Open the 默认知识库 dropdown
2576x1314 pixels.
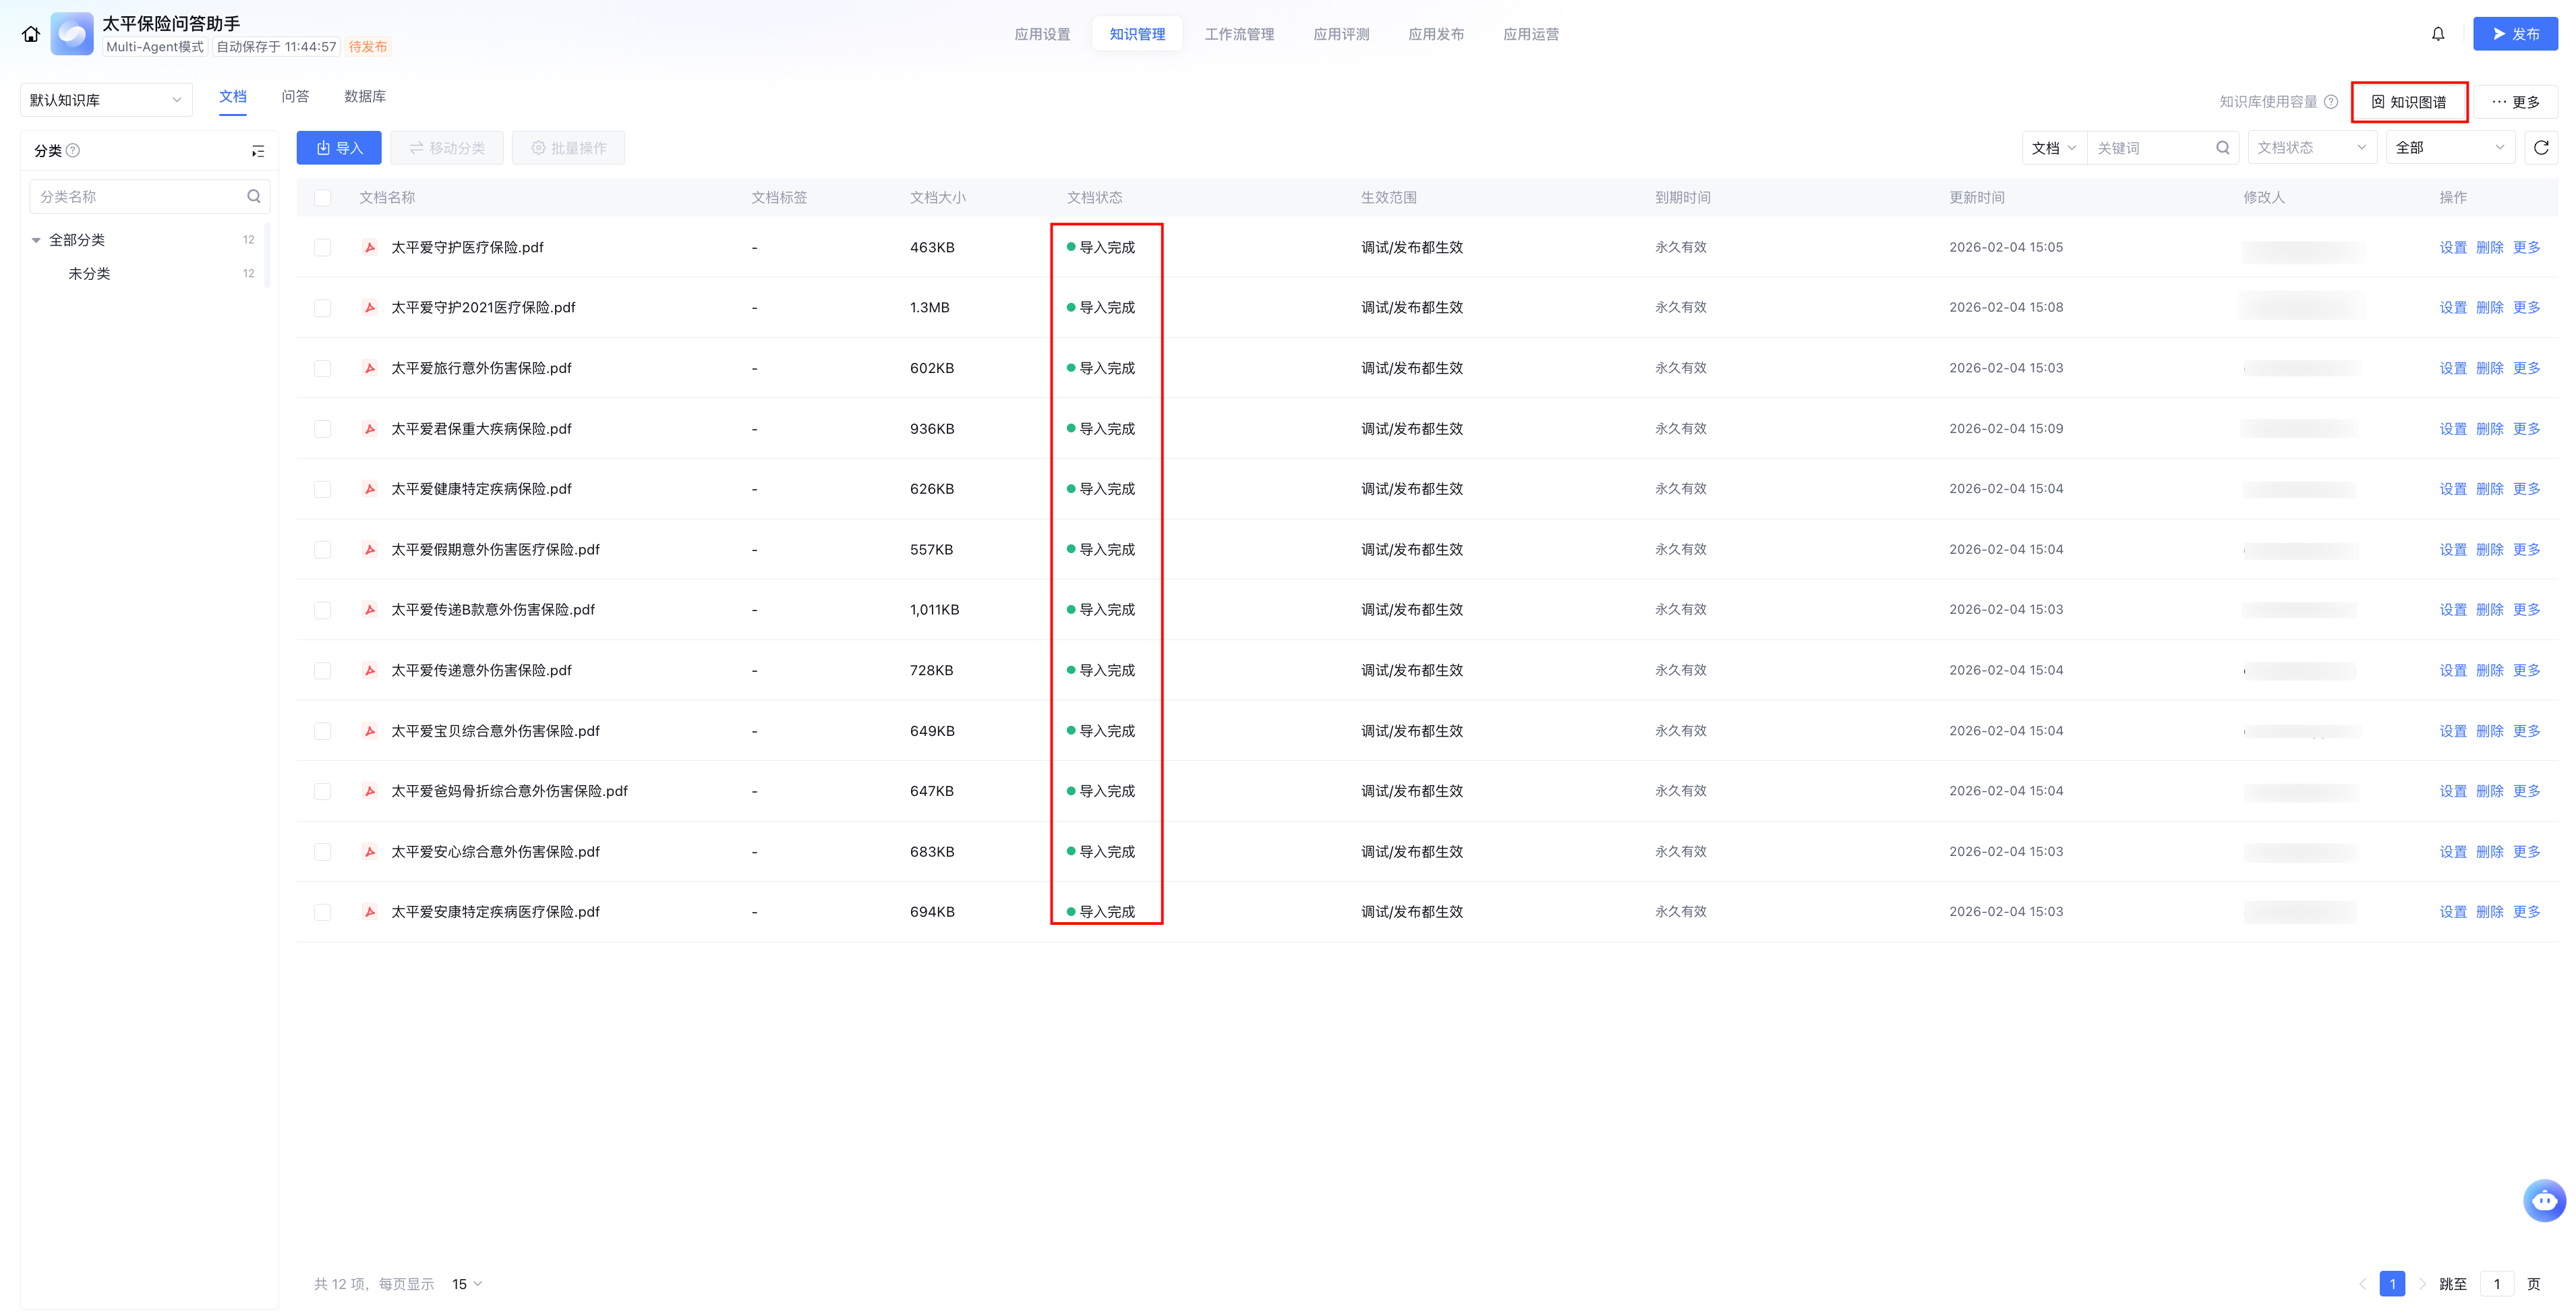click(105, 100)
